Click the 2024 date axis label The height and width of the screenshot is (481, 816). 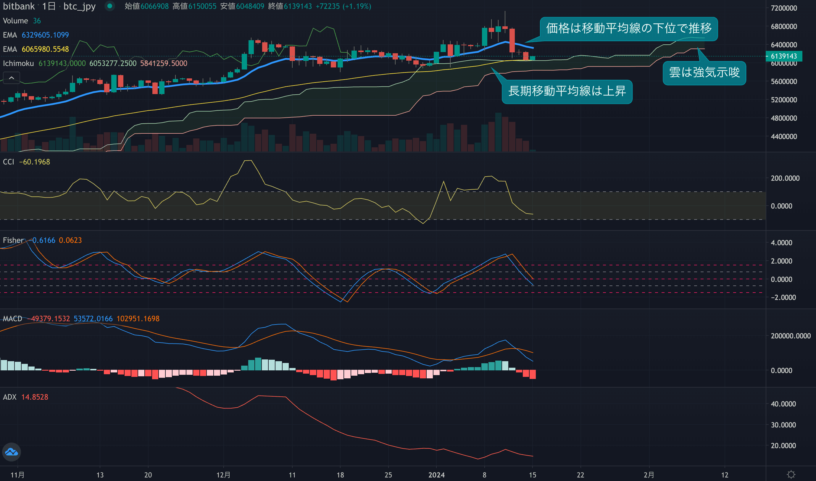(x=436, y=475)
